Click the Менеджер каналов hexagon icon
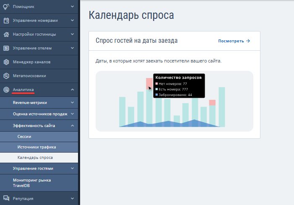 click(6, 62)
